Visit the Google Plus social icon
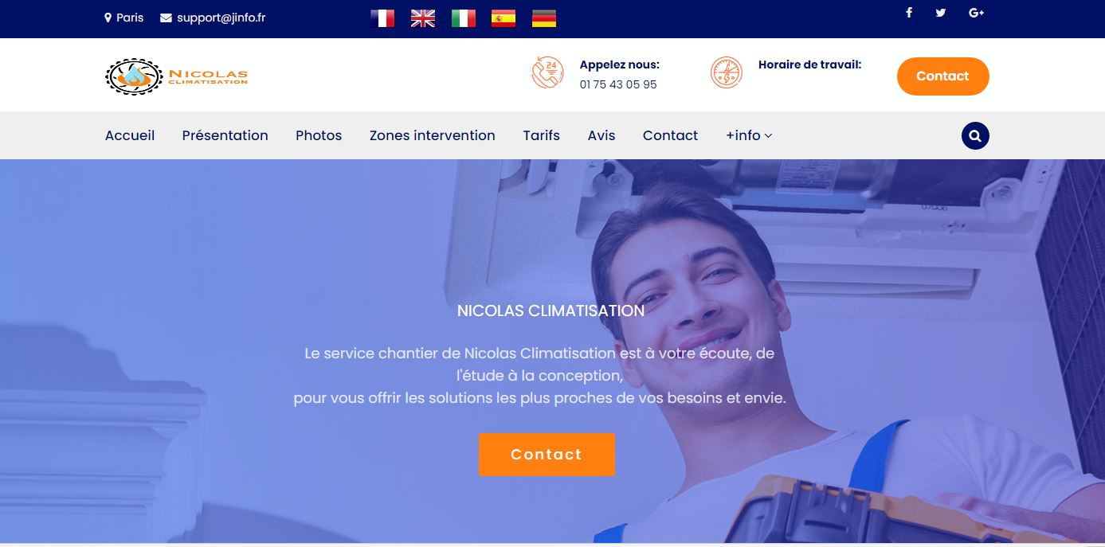This screenshot has height=547, width=1105. 977,13
